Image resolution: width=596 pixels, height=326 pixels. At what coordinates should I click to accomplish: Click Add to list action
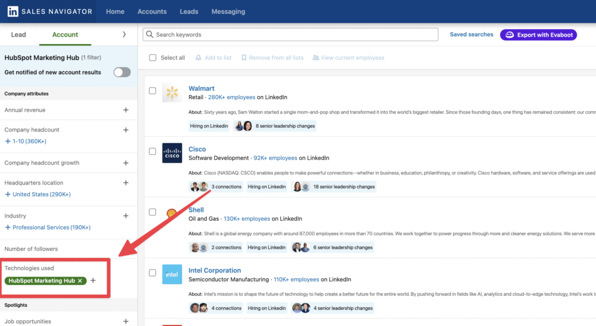click(x=213, y=58)
